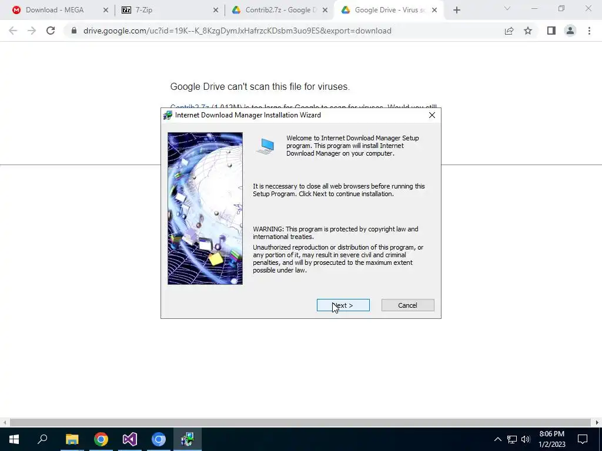The height and width of the screenshot is (451, 602).
Task: Select the Google Drive - Virus scan tab
Action: click(x=390, y=10)
